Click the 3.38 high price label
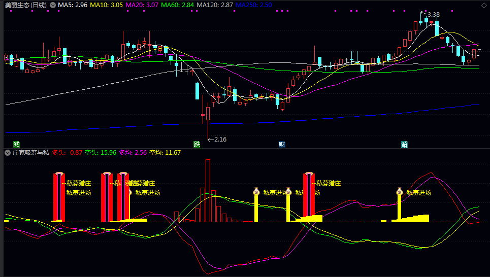Screen dimensions: 490x277 (x=434, y=15)
